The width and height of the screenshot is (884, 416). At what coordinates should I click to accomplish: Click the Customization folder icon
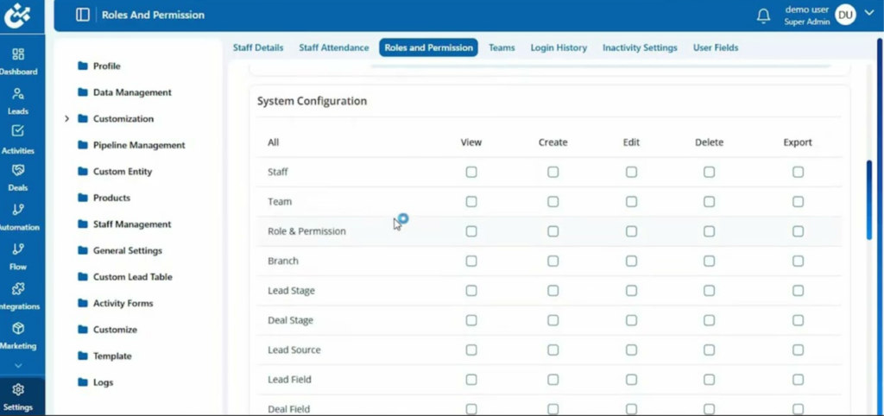pos(83,118)
